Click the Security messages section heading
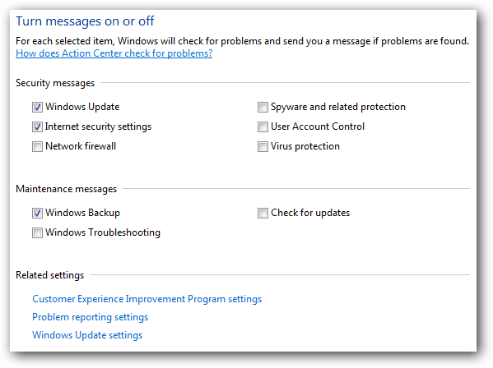The height and width of the screenshot is (368, 493). pos(55,83)
